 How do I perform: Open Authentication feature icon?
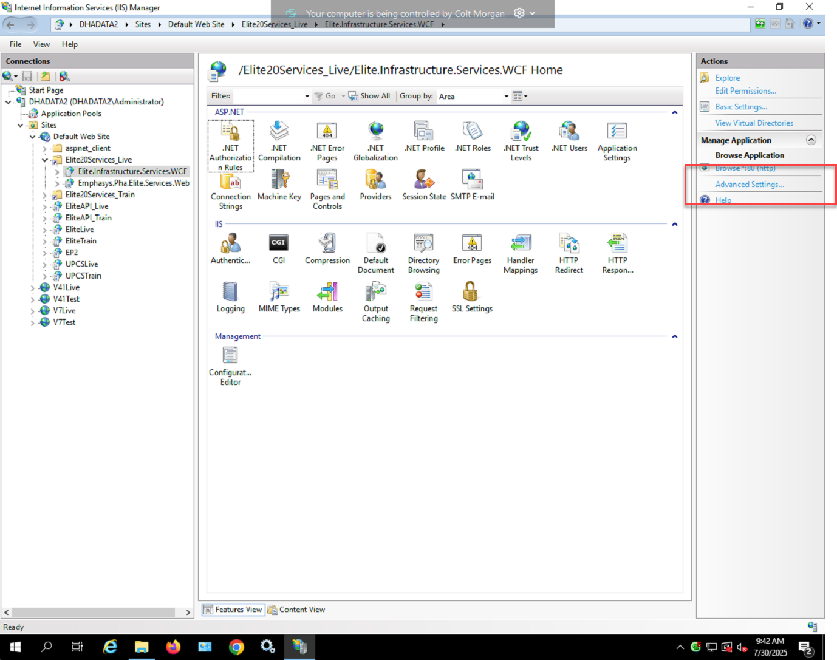click(x=230, y=249)
